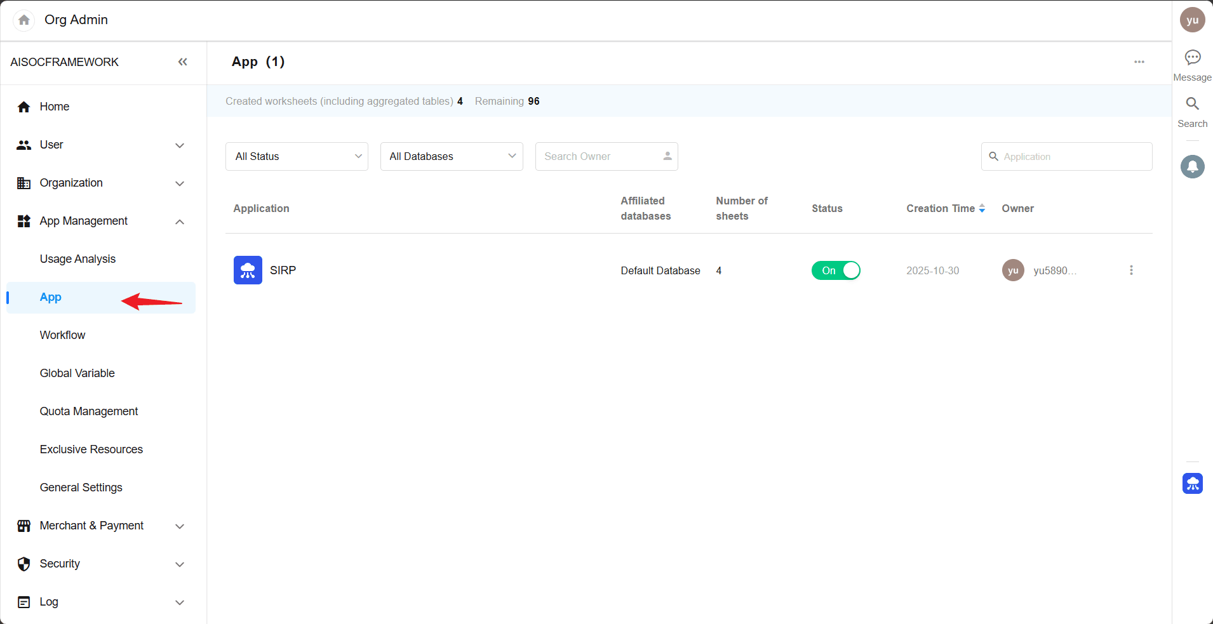This screenshot has height=624, width=1213.
Task: Click the Search Owner field
Action: tap(600, 157)
